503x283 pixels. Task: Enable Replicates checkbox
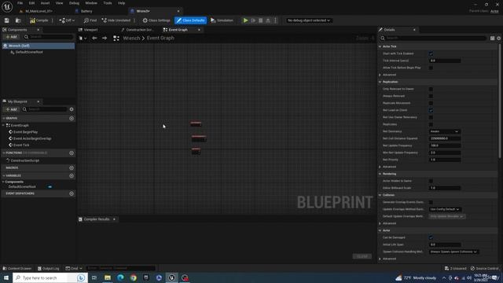click(x=431, y=124)
